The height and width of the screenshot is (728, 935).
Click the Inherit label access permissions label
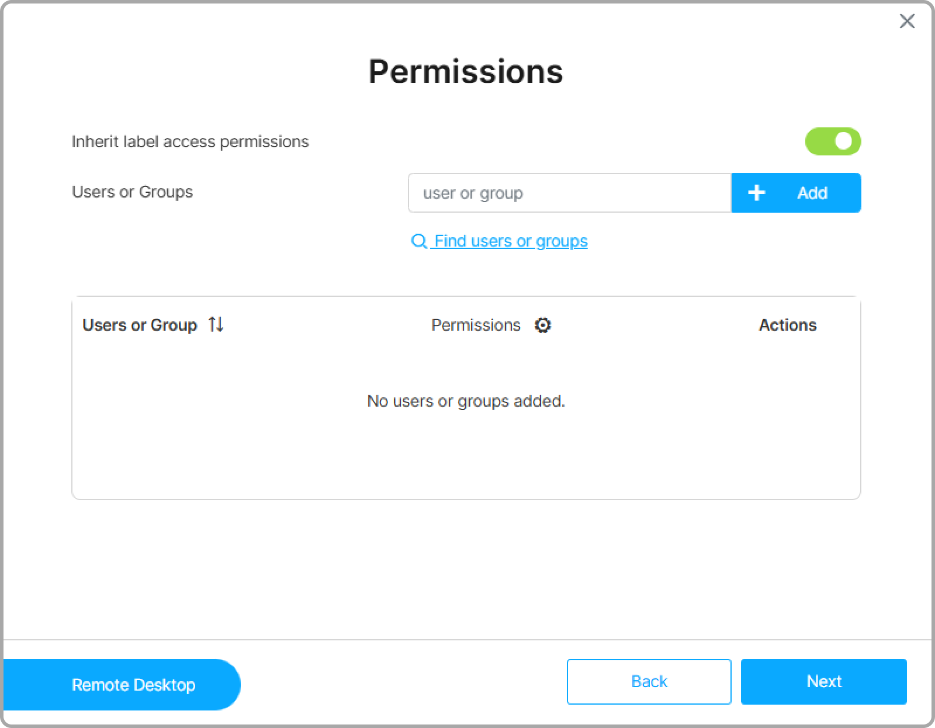coord(190,142)
